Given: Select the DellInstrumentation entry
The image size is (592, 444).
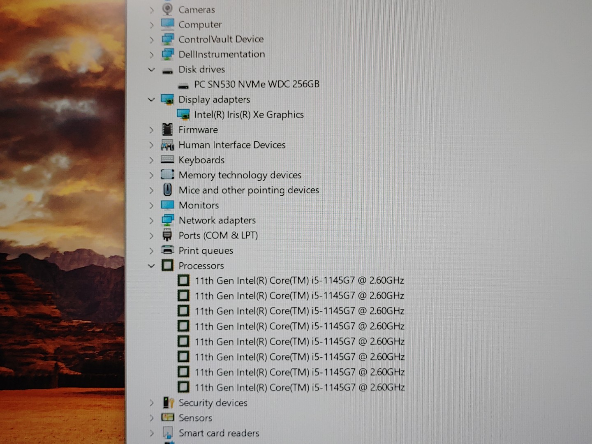Looking at the screenshot, I should click(x=222, y=54).
